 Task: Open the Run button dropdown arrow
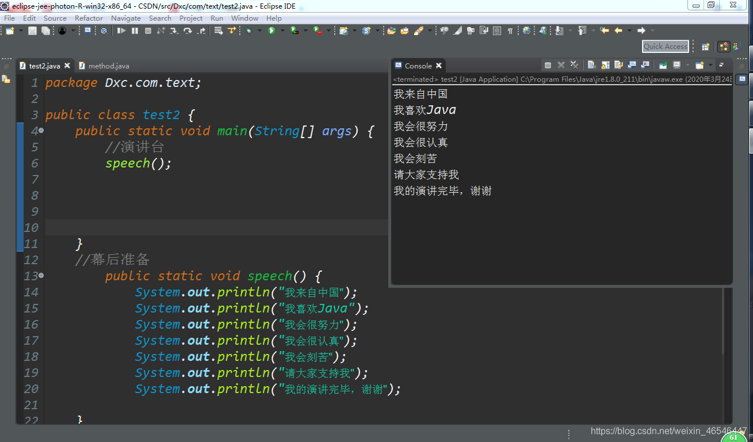tap(282, 31)
